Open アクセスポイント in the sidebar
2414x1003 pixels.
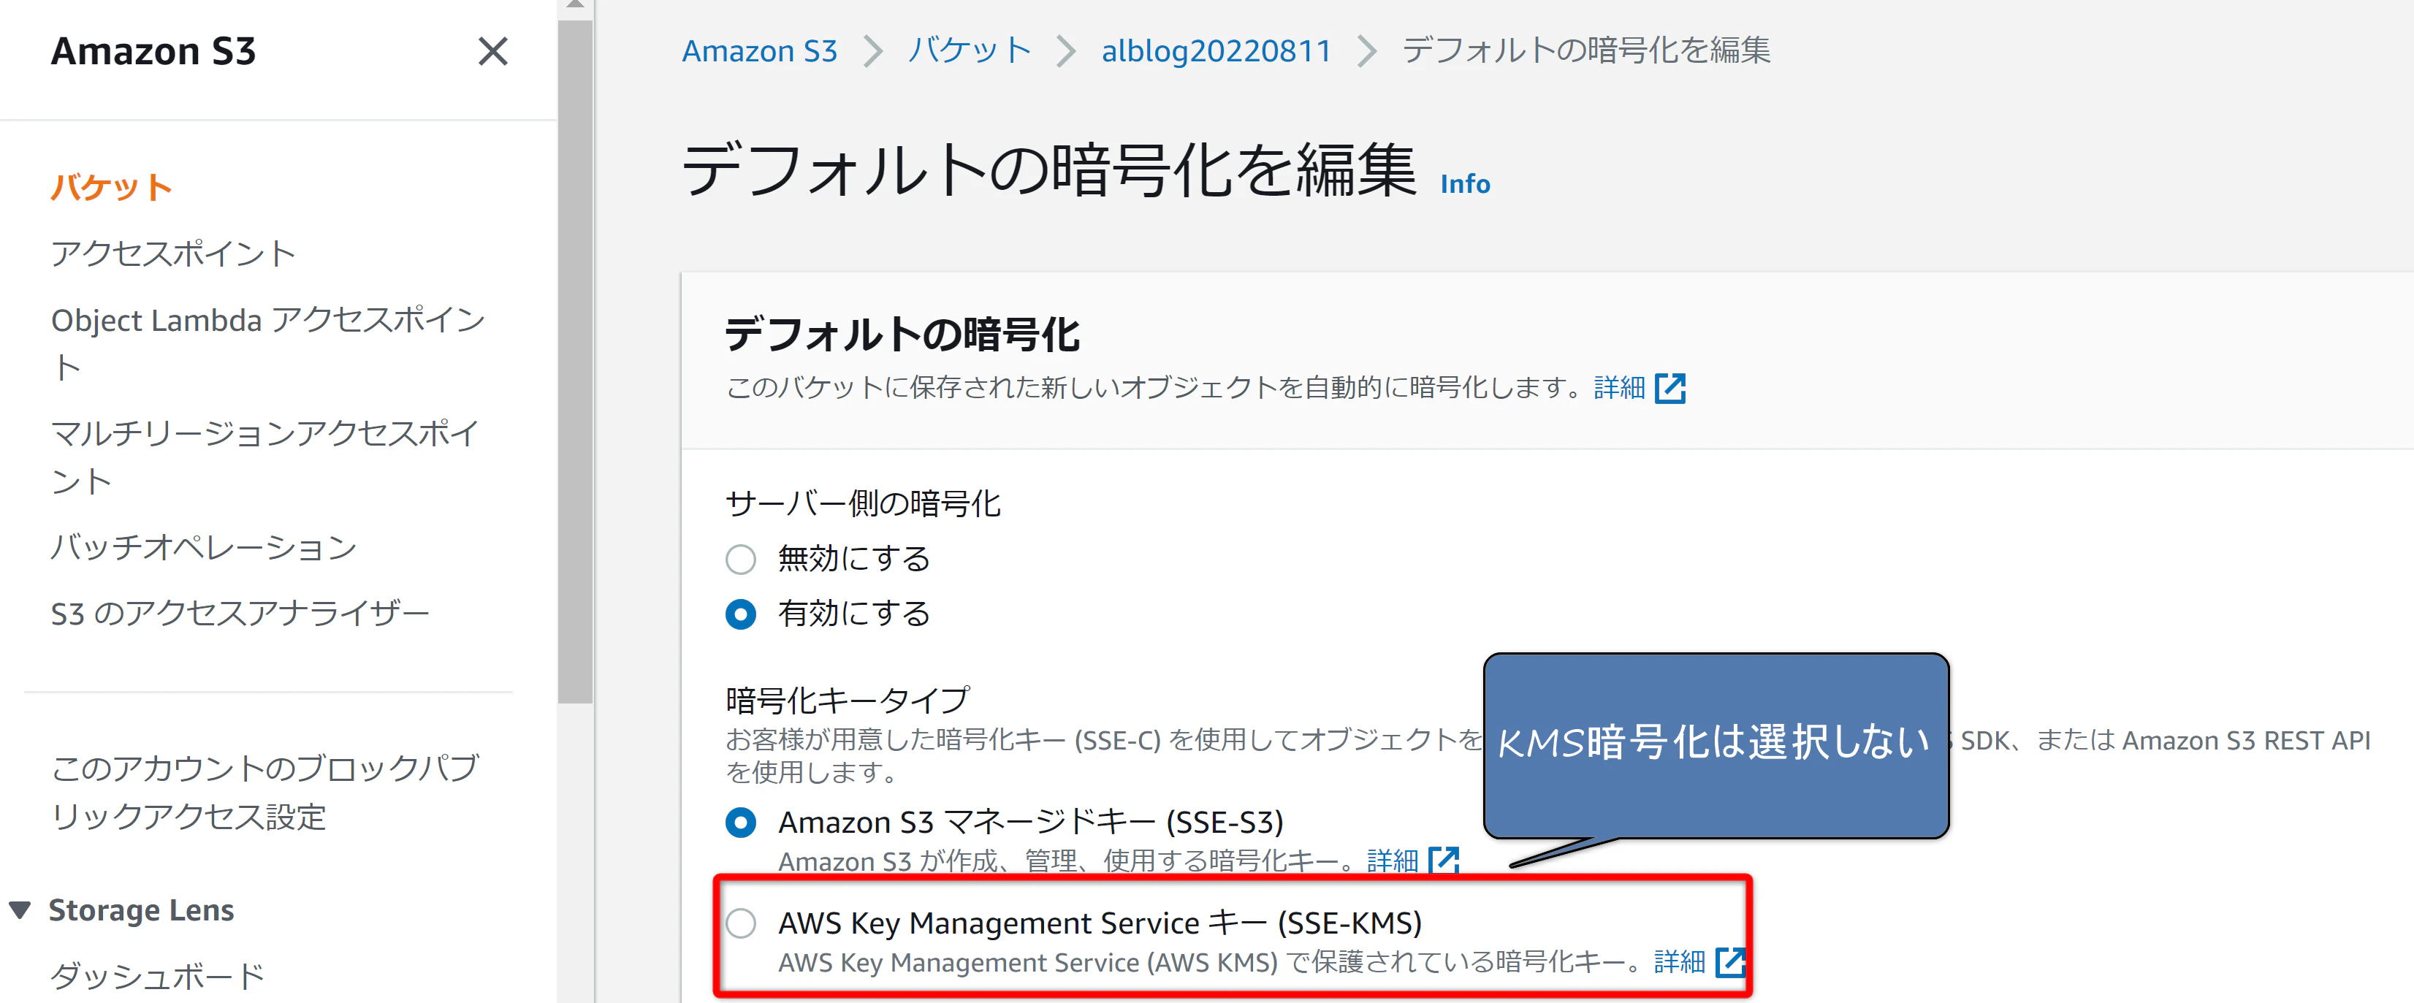173,253
